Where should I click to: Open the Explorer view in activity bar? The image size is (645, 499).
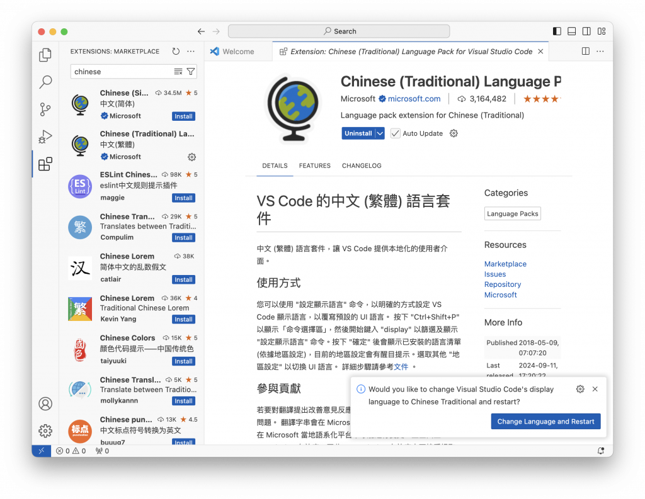pos(45,55)
